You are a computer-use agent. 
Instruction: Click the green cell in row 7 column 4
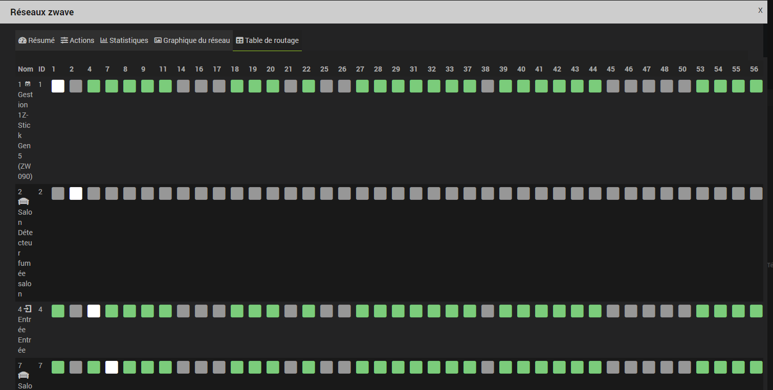94,367
